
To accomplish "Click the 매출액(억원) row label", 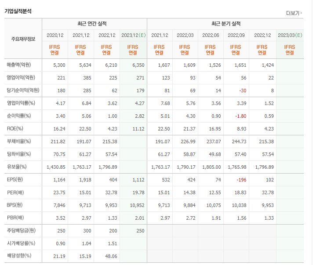I will 19,65.
